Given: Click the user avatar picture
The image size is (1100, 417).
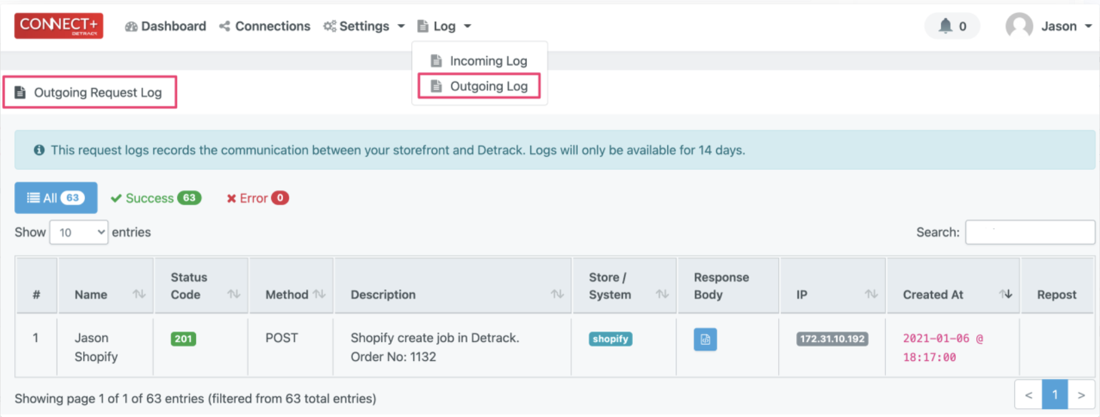Looking at the screenshot, I should tap(1019, 26).
